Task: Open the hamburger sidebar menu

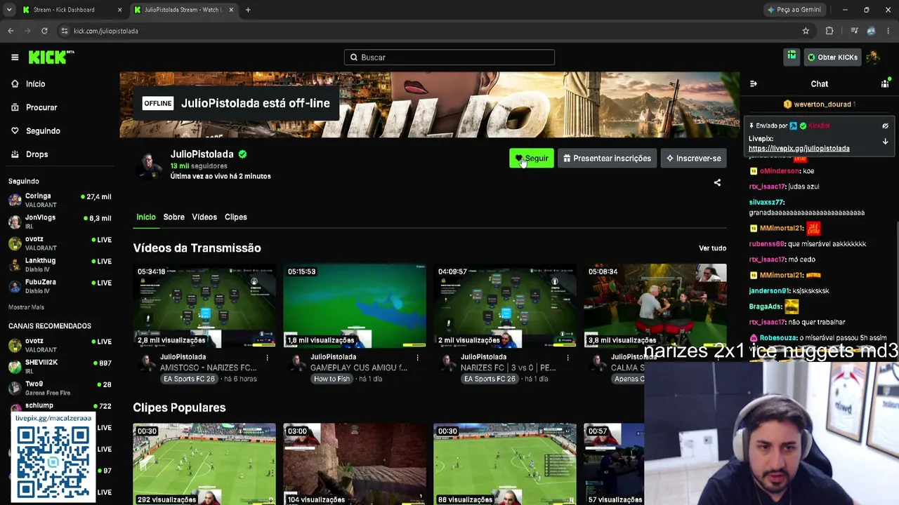Action: pos(15,58)
